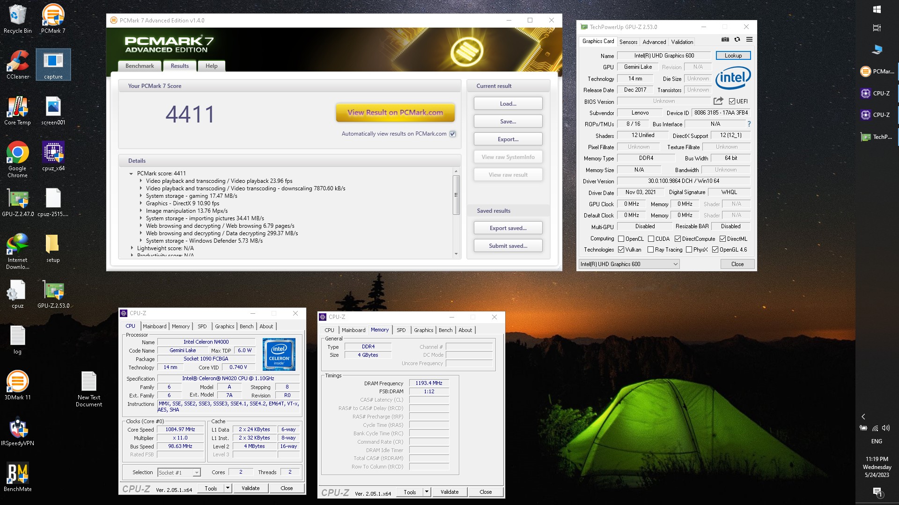899x505 pixels.
Task: Show hidden tray icons chevron
Action: coord(863,417)
